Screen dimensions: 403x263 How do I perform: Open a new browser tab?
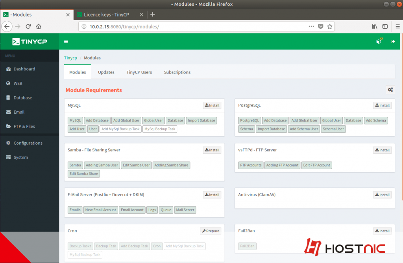(x=152, y=15)
